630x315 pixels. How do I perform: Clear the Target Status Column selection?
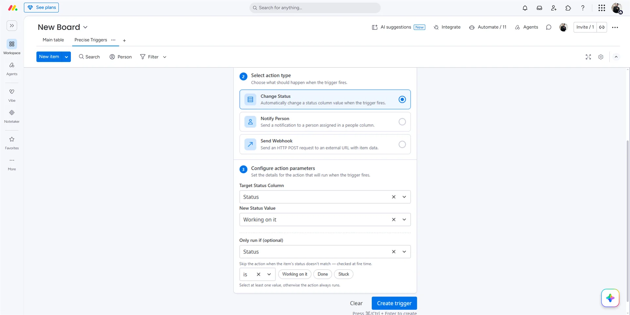pos(394,197)
